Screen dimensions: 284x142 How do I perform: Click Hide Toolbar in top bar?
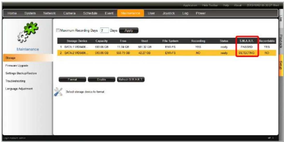[x=210, y=5]
